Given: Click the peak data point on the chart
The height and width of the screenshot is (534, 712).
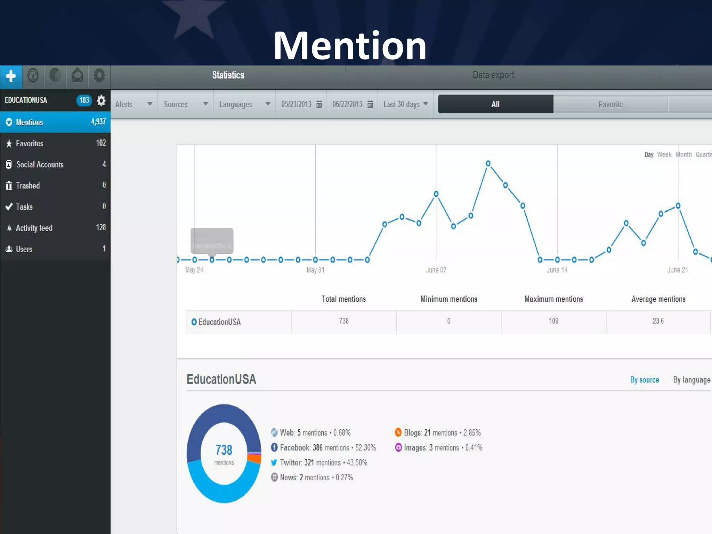Looking at the screenshot, I should [x=488, y=163].
